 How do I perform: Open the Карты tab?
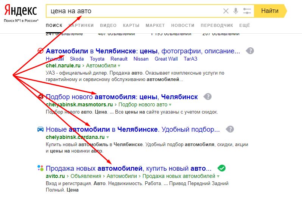coord(131,25)
